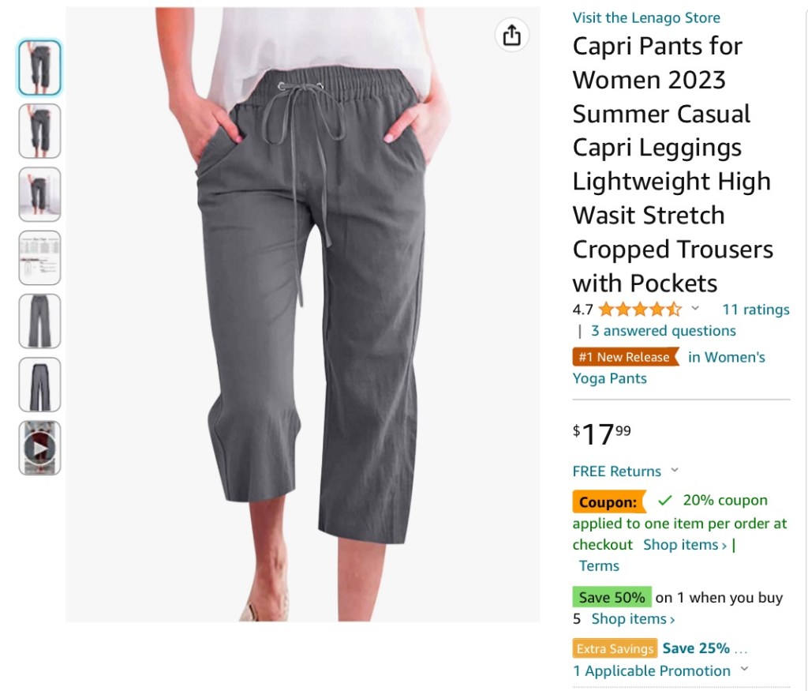Expand the 1 Applicable Promotion chevron
Screen dimensions: 808x691
tap(744, 670)
